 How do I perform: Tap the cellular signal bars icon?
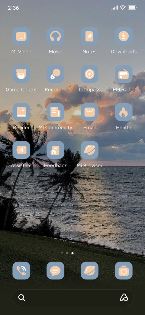click(x=115, y=8)
